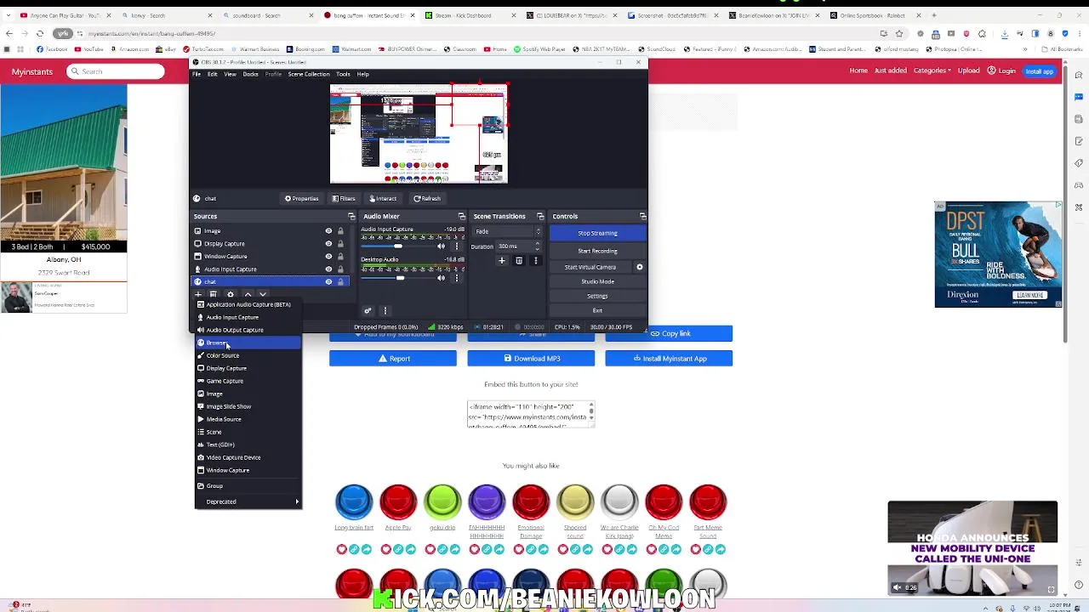Screen dimensions: 1089x612
Task: Pop out the Audio Mixer dock
Action: click(x=462, y=217)
